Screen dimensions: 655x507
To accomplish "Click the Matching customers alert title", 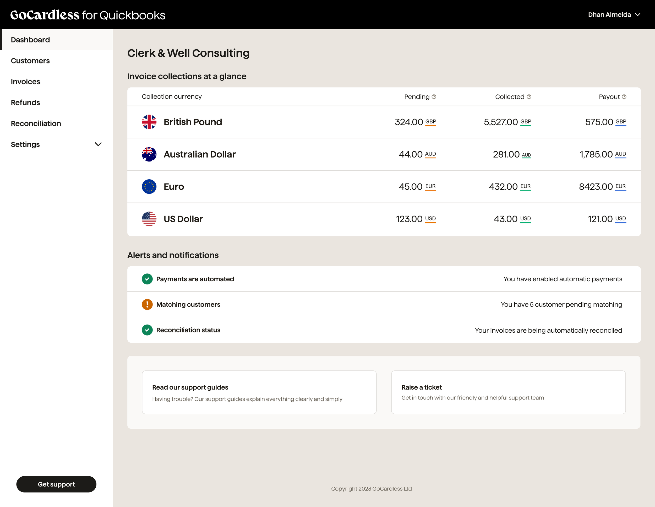I will point(188,305).
